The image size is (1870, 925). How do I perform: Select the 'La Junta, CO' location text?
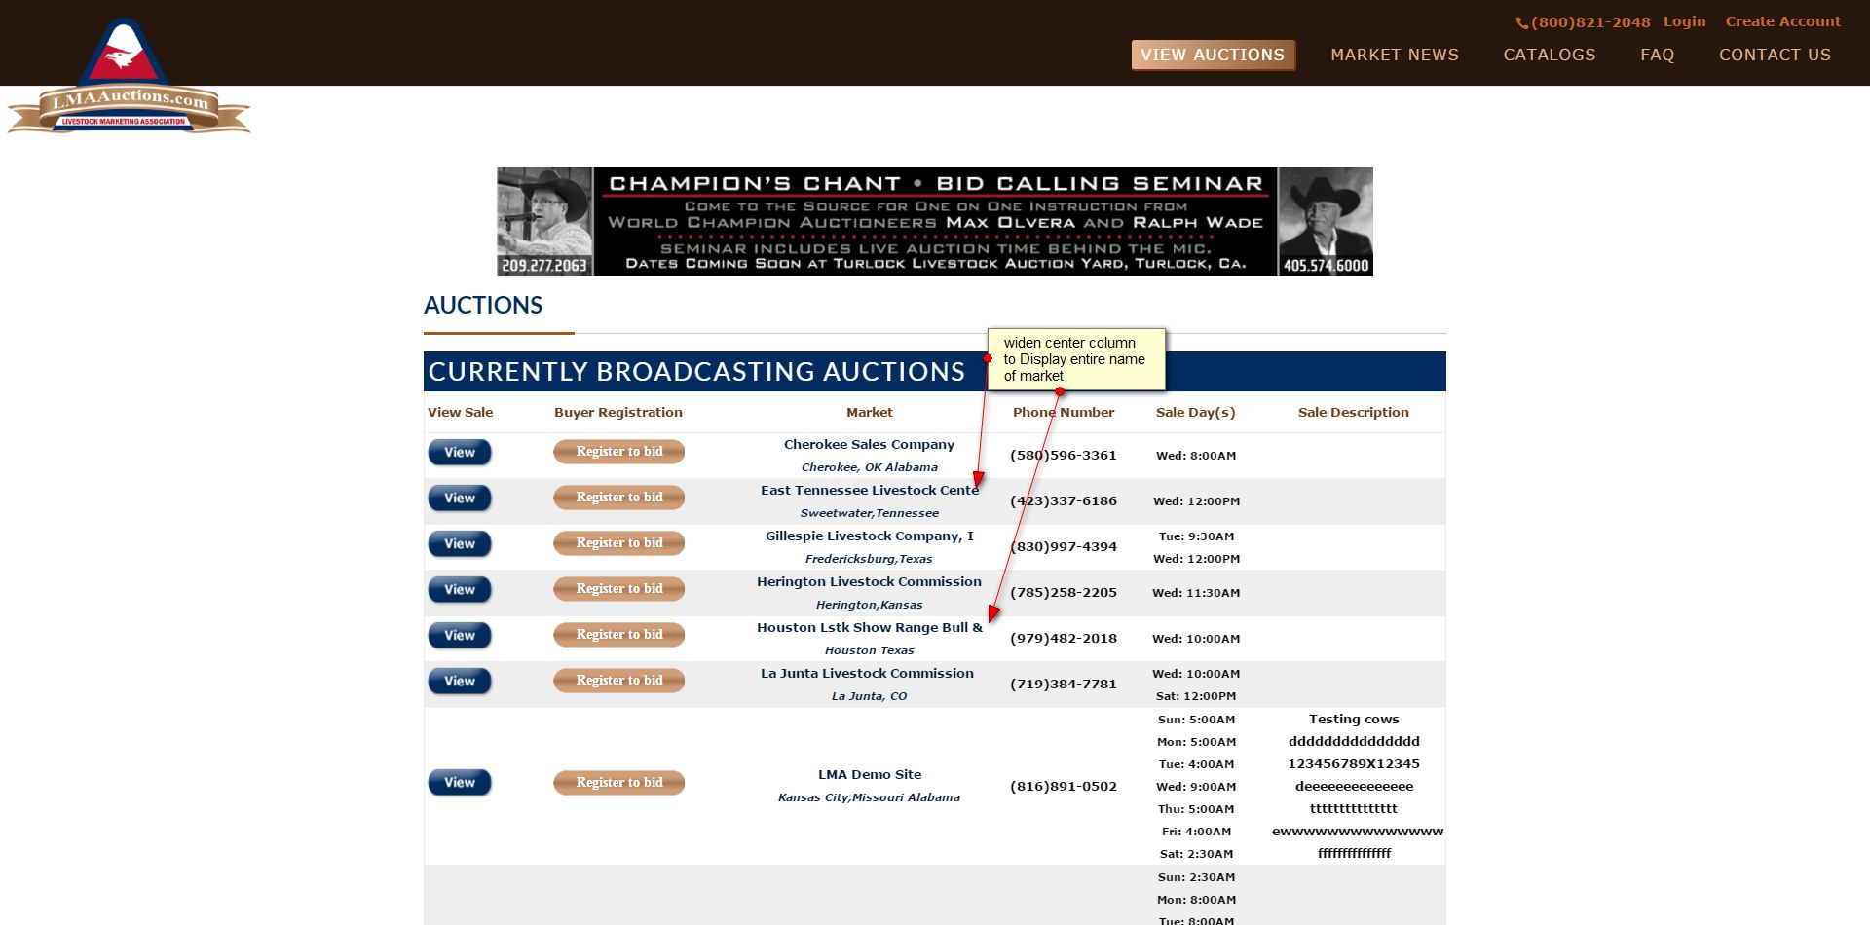click(869, 697)
